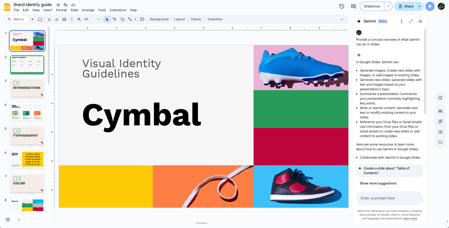Click the Add comment toolbar icon
Image resolution: width=449 pixels, height=228 pixels.
[142, 19]
